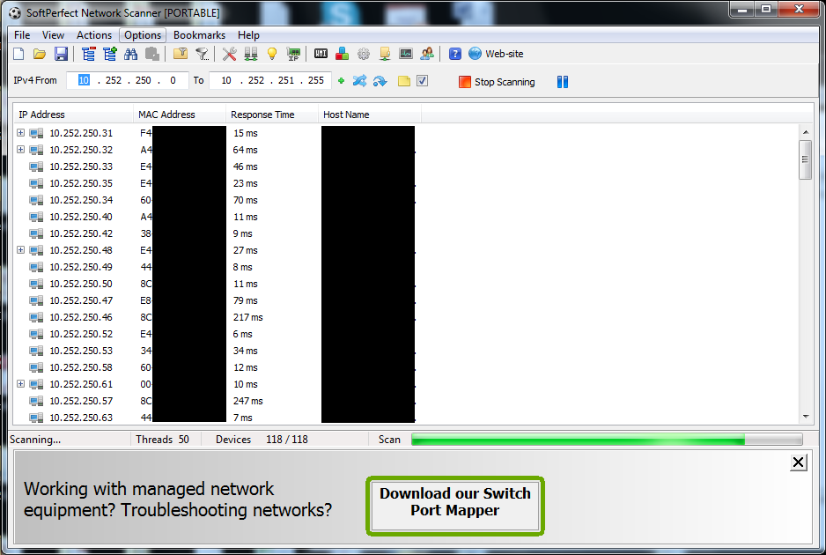Click the blue shuffle arrows icon
The height and width of the screenshot is (555, 826).
[x=360, y=81]
